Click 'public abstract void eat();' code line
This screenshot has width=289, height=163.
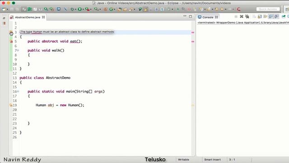pyautogui.click(x=55, y=41)
